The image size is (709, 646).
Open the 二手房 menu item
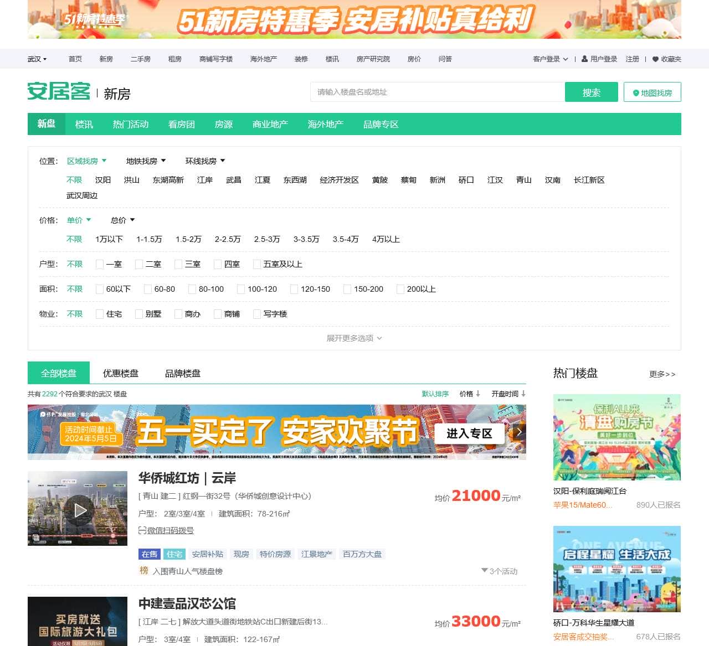click(x=140, y=59)
